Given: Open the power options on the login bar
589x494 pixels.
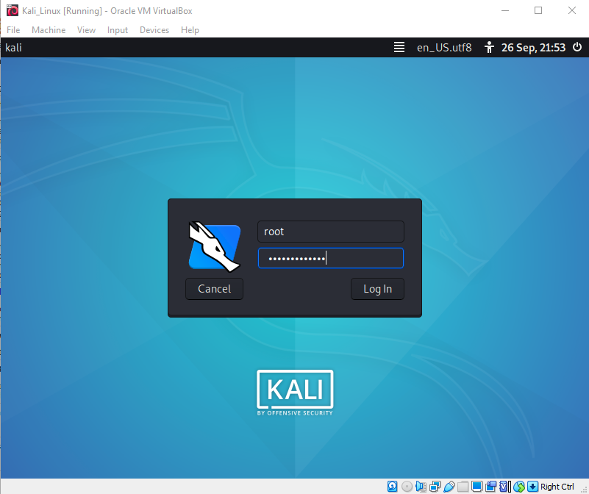Looking at the screenshot, I should [x=577, y=47].
